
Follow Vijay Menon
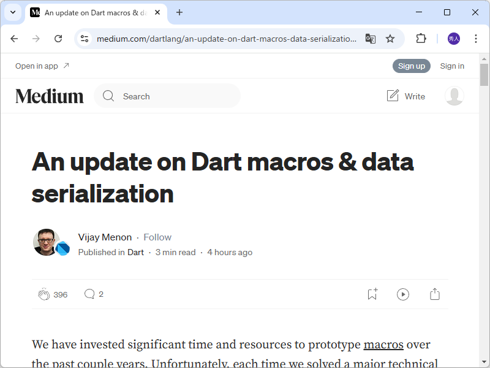tap(157, 237)
